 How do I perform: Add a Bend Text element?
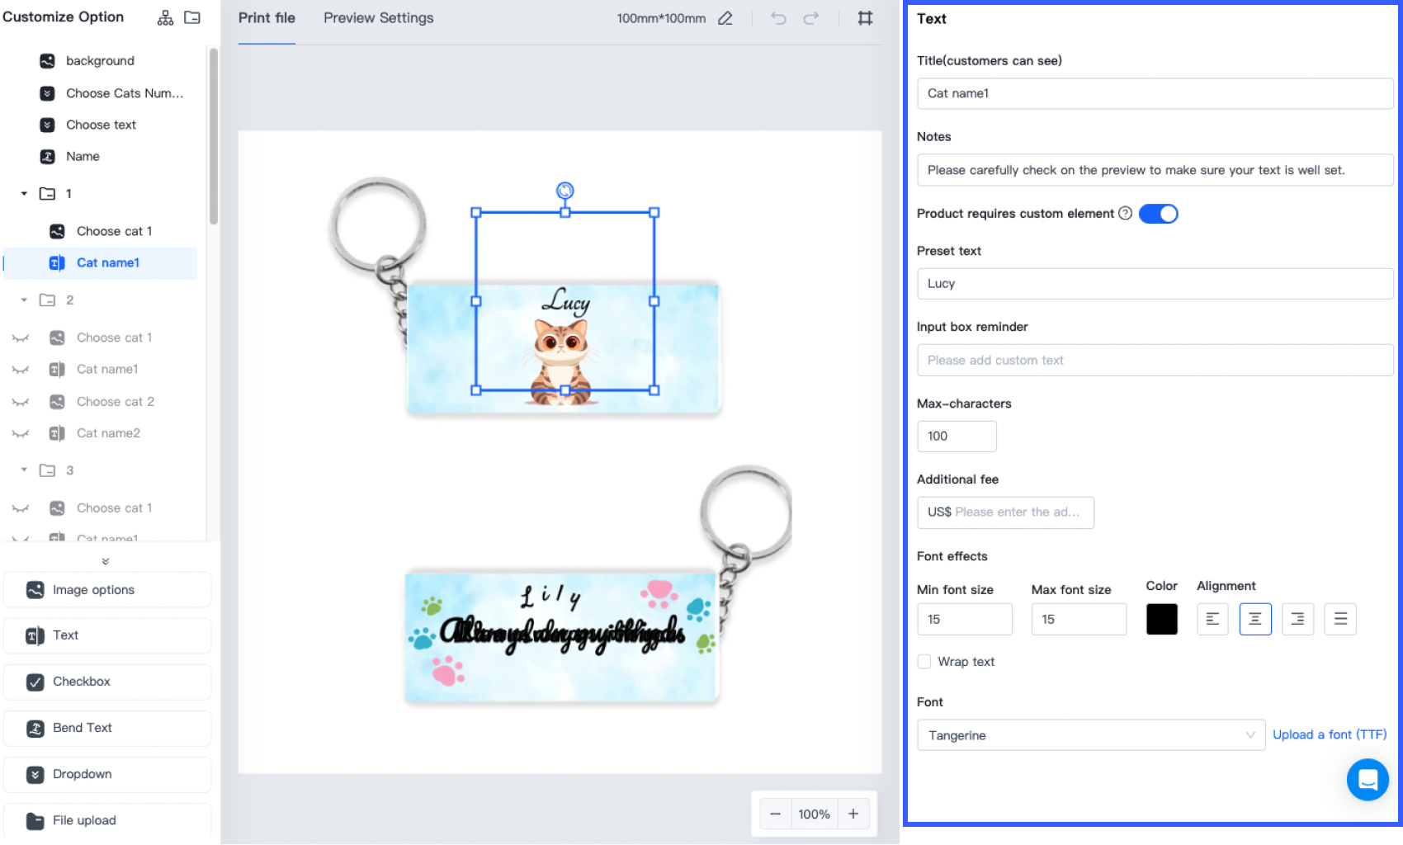(107, 728)
